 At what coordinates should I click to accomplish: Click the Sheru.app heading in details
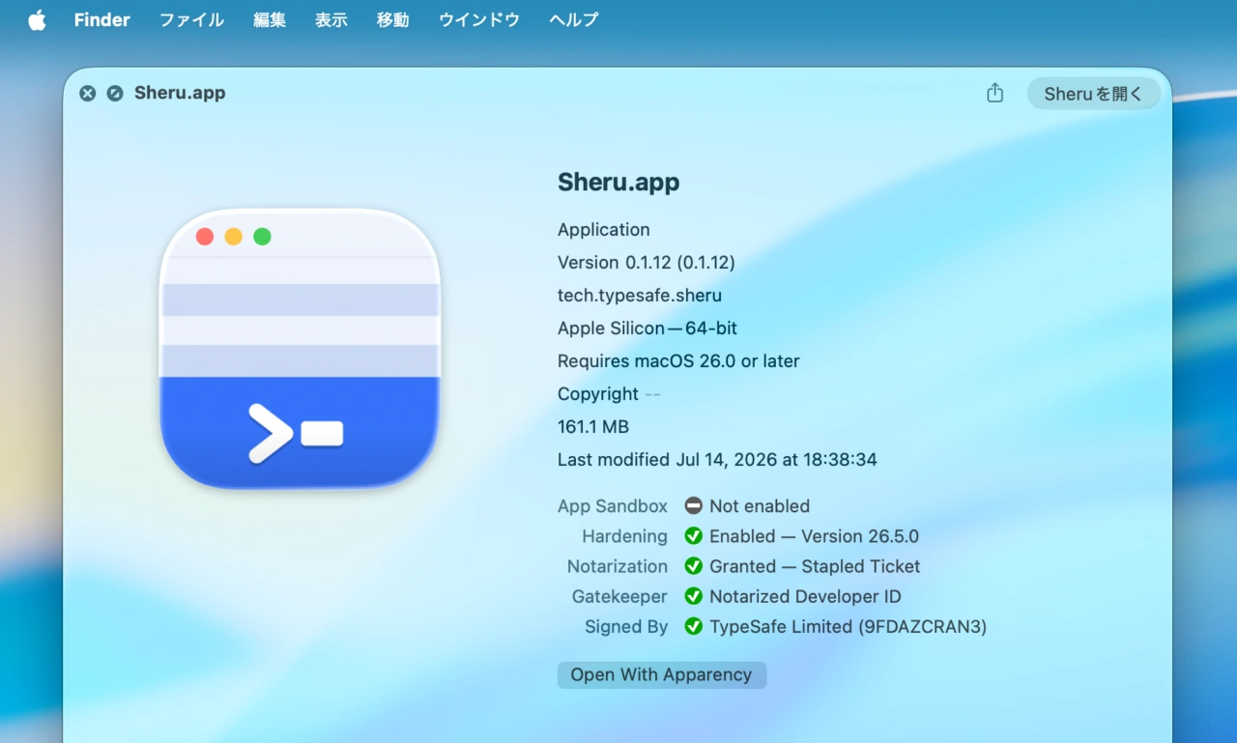click(x=618, y=183)
